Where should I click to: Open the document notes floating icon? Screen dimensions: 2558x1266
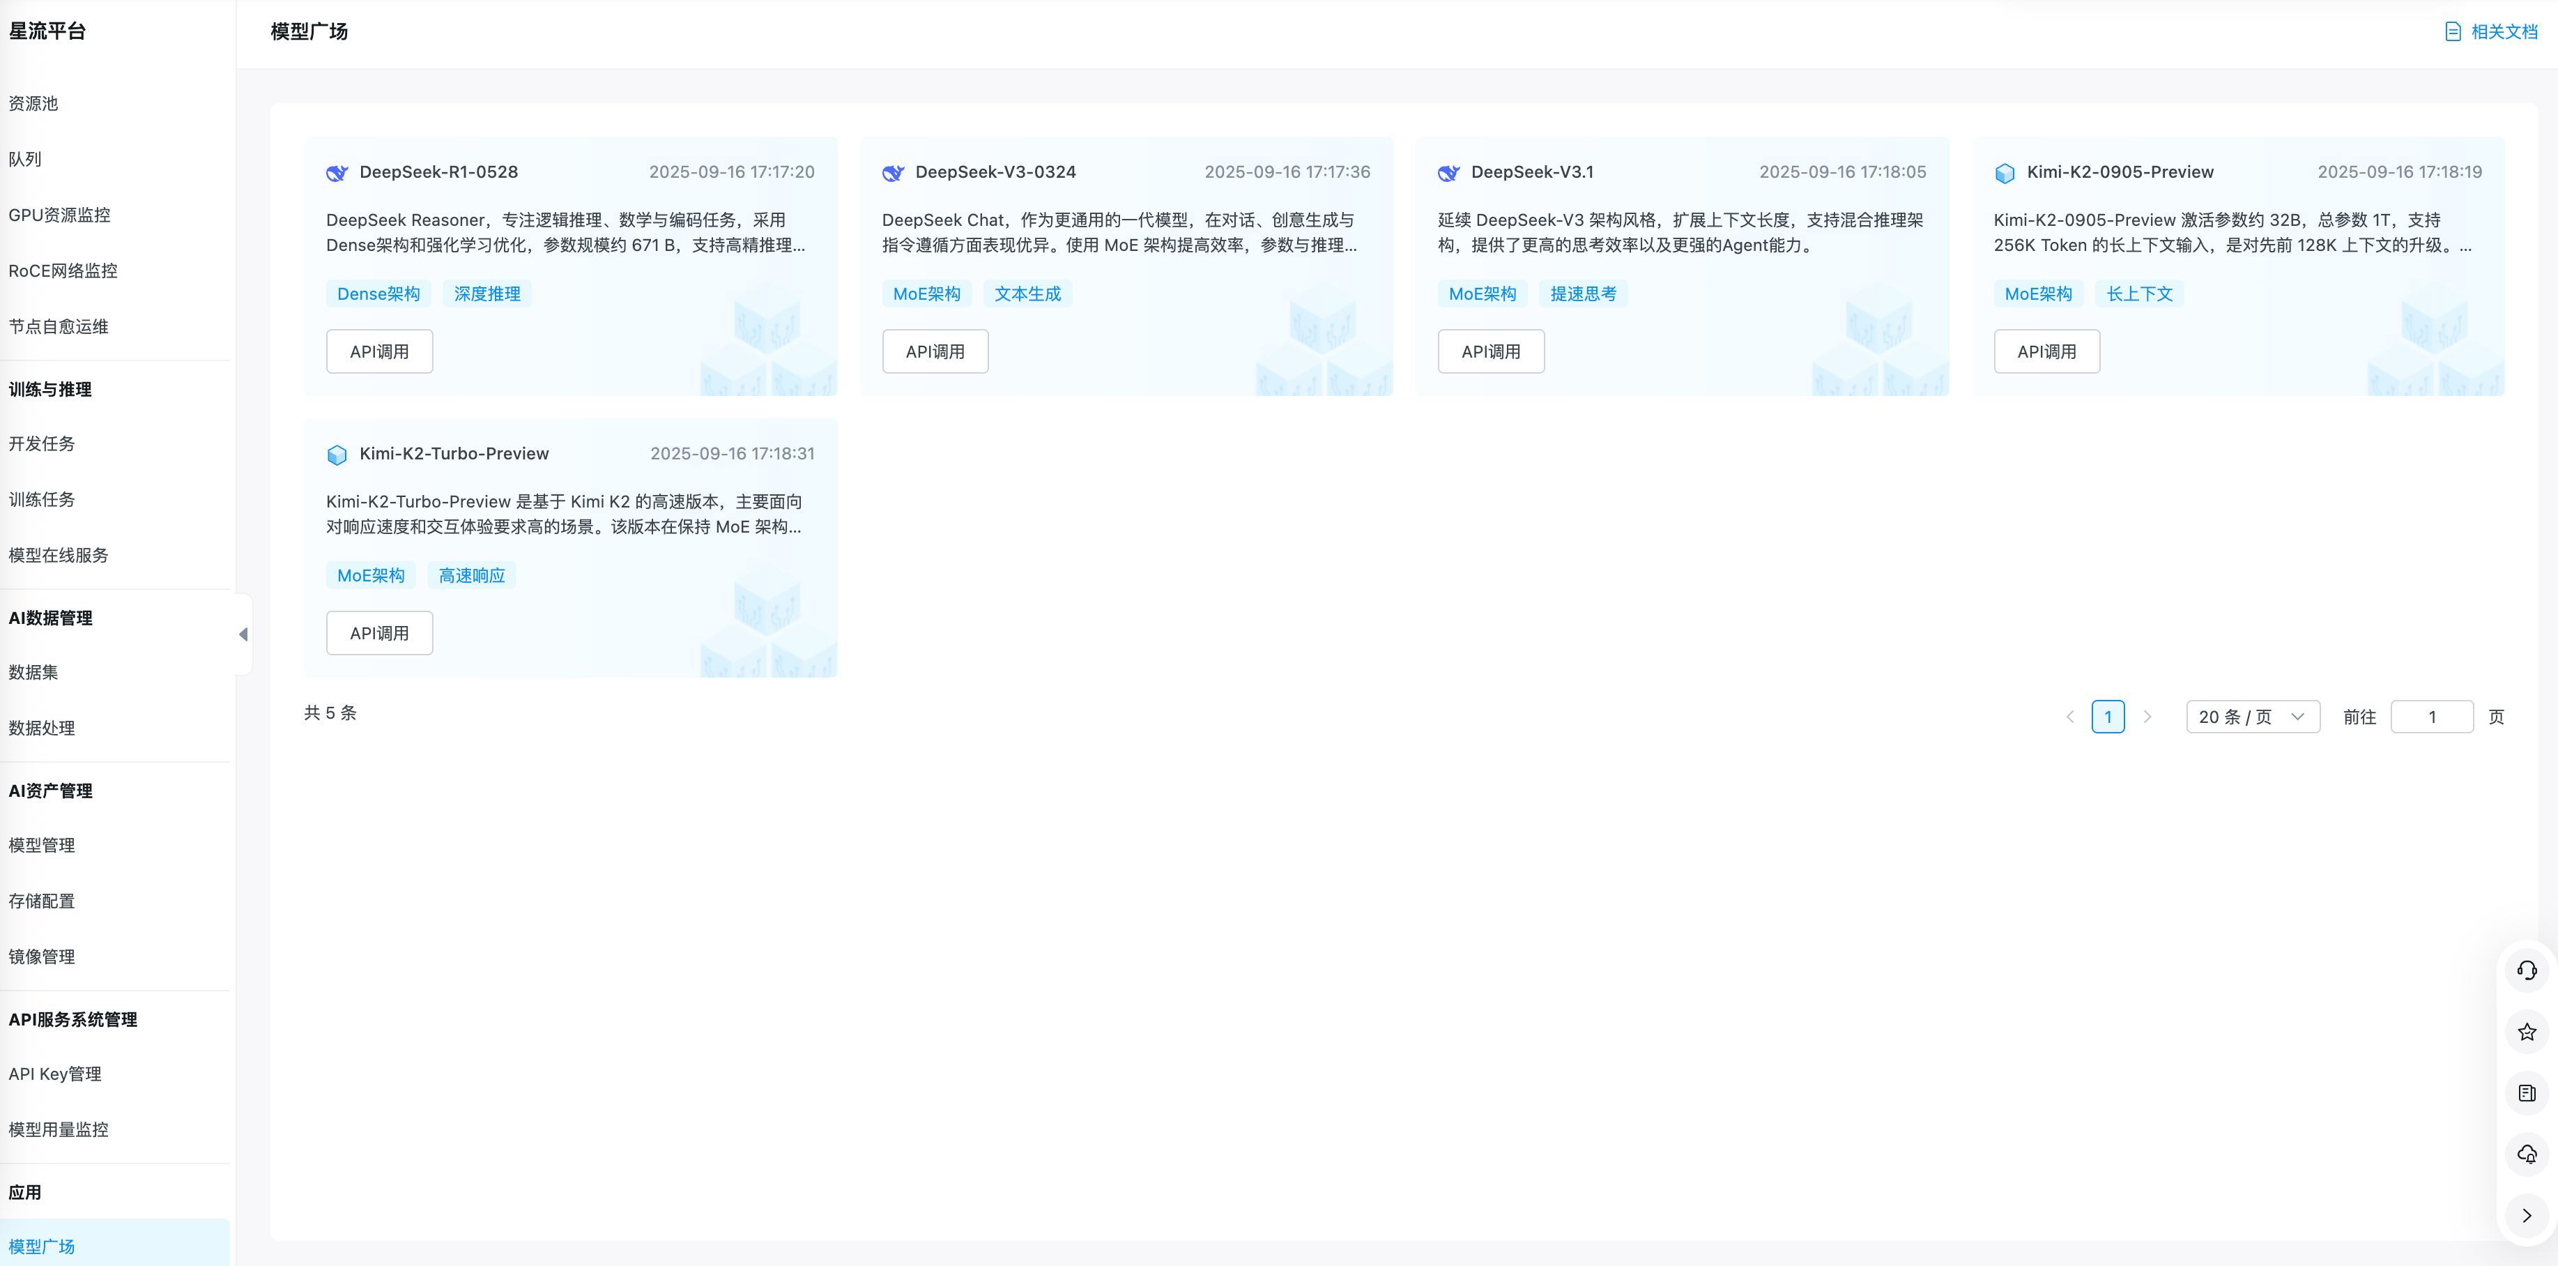point(2526,1093)
